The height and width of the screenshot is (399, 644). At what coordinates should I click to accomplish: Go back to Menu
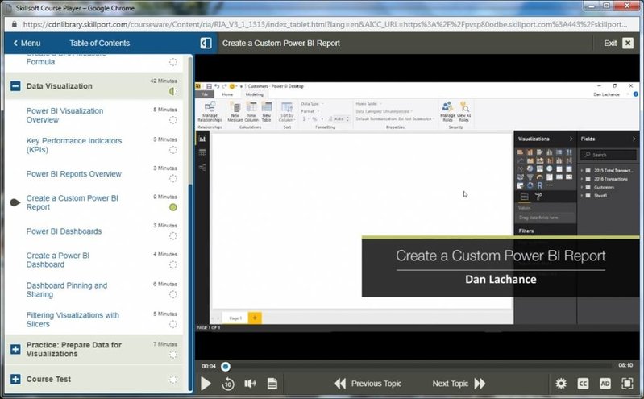27,43
